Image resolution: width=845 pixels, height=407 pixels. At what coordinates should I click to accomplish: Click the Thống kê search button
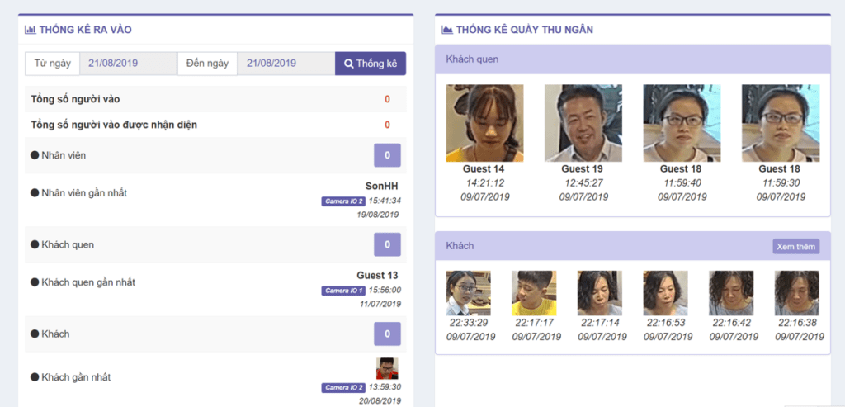tap(371, 64)
